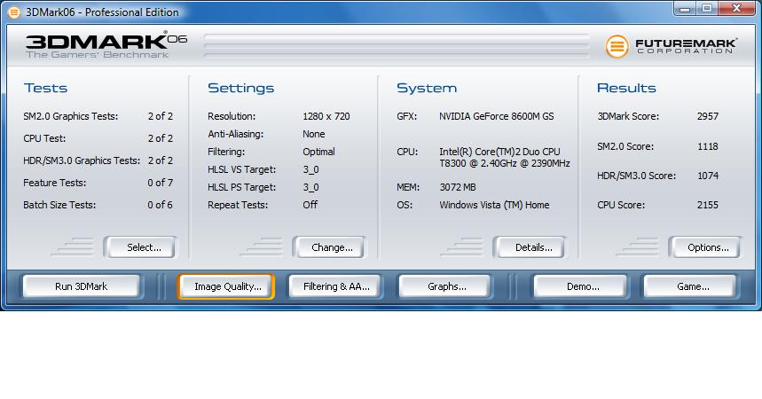
Task: Click the HLSL VS Target value 3_0
Action: tap(310, 169)
